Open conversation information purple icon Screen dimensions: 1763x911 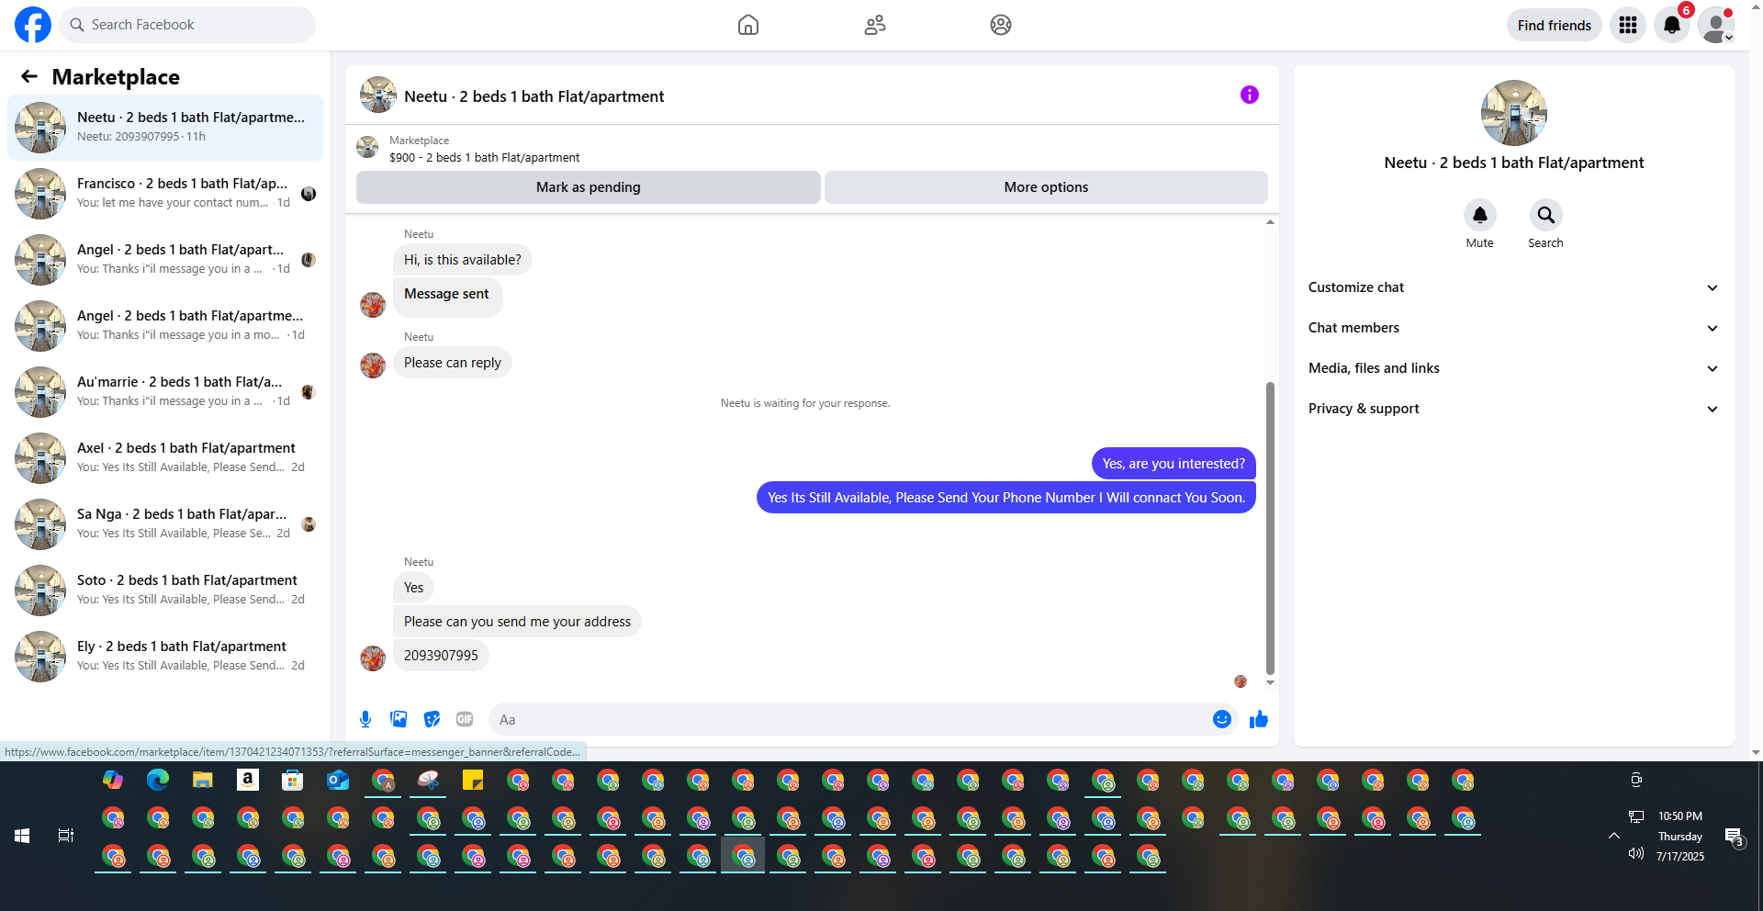(x=1250, y=95)
